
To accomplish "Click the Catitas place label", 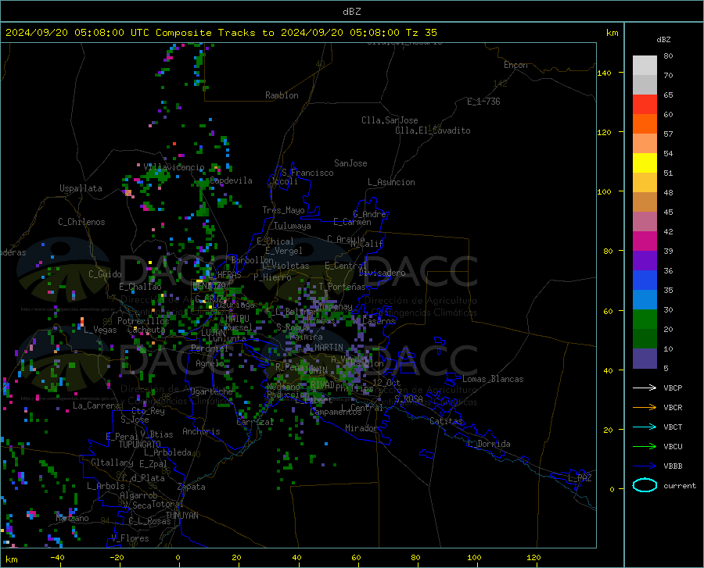I will coord(446,421).
